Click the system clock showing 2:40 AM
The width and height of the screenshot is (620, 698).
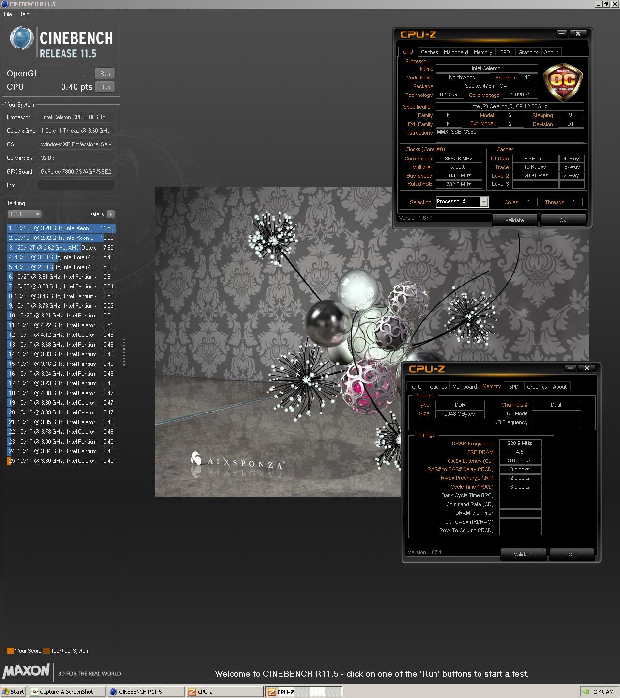click(604, 692)
